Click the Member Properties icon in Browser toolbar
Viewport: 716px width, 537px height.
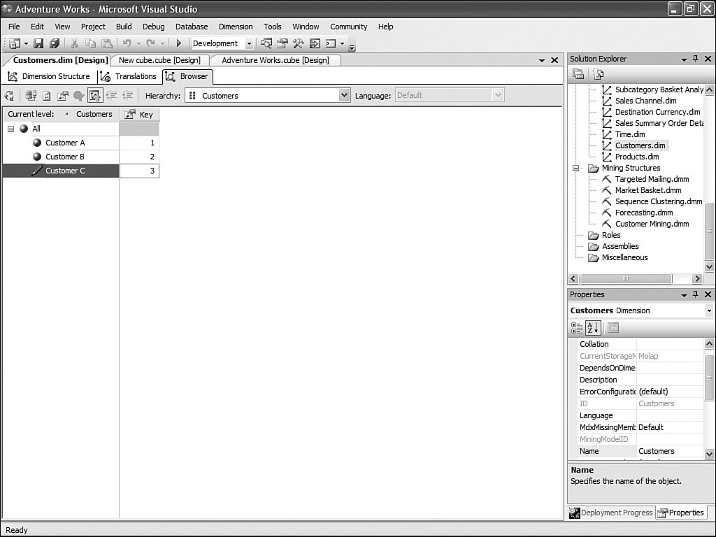pos(62,95)
